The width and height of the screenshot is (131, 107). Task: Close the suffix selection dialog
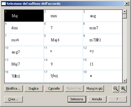tap(127, 4)
